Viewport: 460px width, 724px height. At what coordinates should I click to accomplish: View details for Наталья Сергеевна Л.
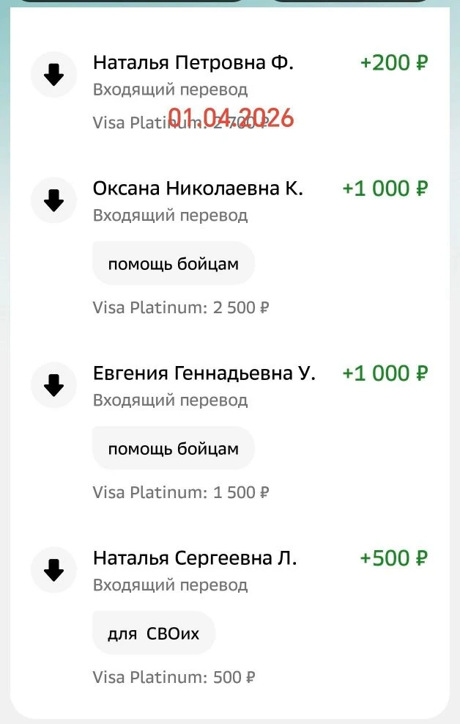pos(195,558)
